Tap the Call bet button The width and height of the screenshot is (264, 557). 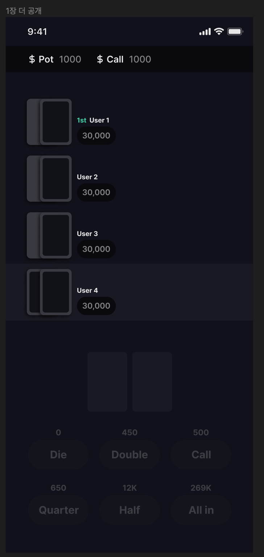(x=201, y=455)
